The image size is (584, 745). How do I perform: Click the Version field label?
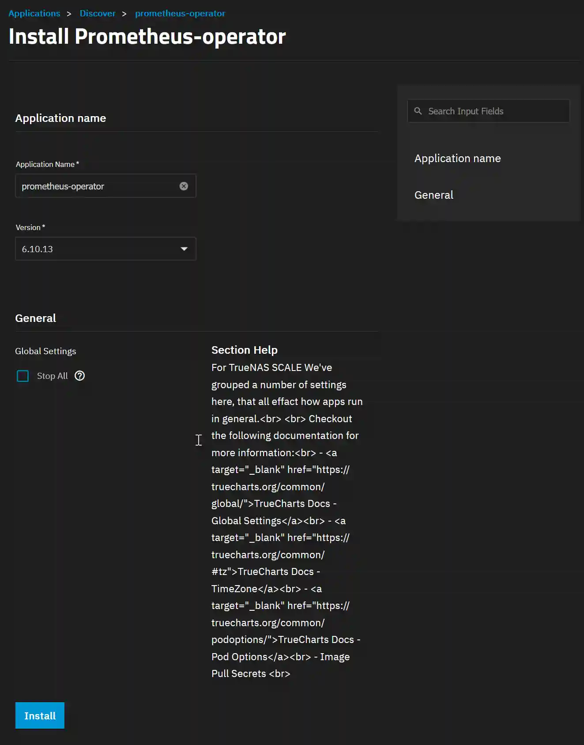[x=30, y=227]
